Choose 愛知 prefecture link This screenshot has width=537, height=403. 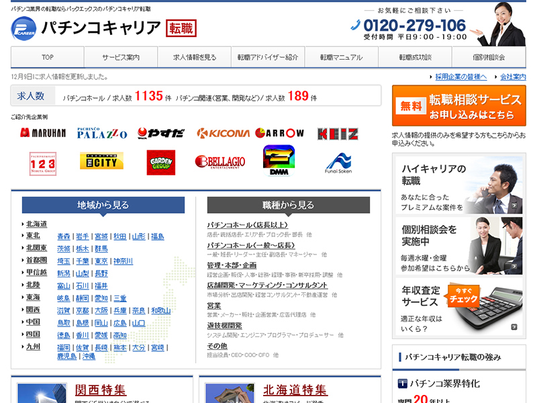pos(101,298)
